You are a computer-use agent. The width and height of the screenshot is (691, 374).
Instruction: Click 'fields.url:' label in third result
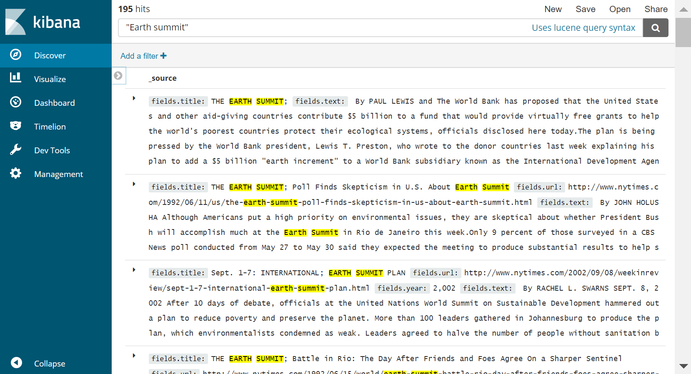436,273
